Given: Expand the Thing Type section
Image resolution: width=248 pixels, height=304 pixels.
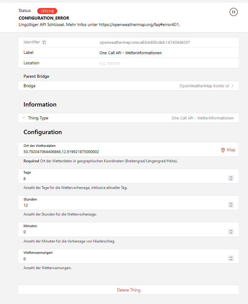Looking at the screenshot, I should pyautogui.click(x=24, y=118).
